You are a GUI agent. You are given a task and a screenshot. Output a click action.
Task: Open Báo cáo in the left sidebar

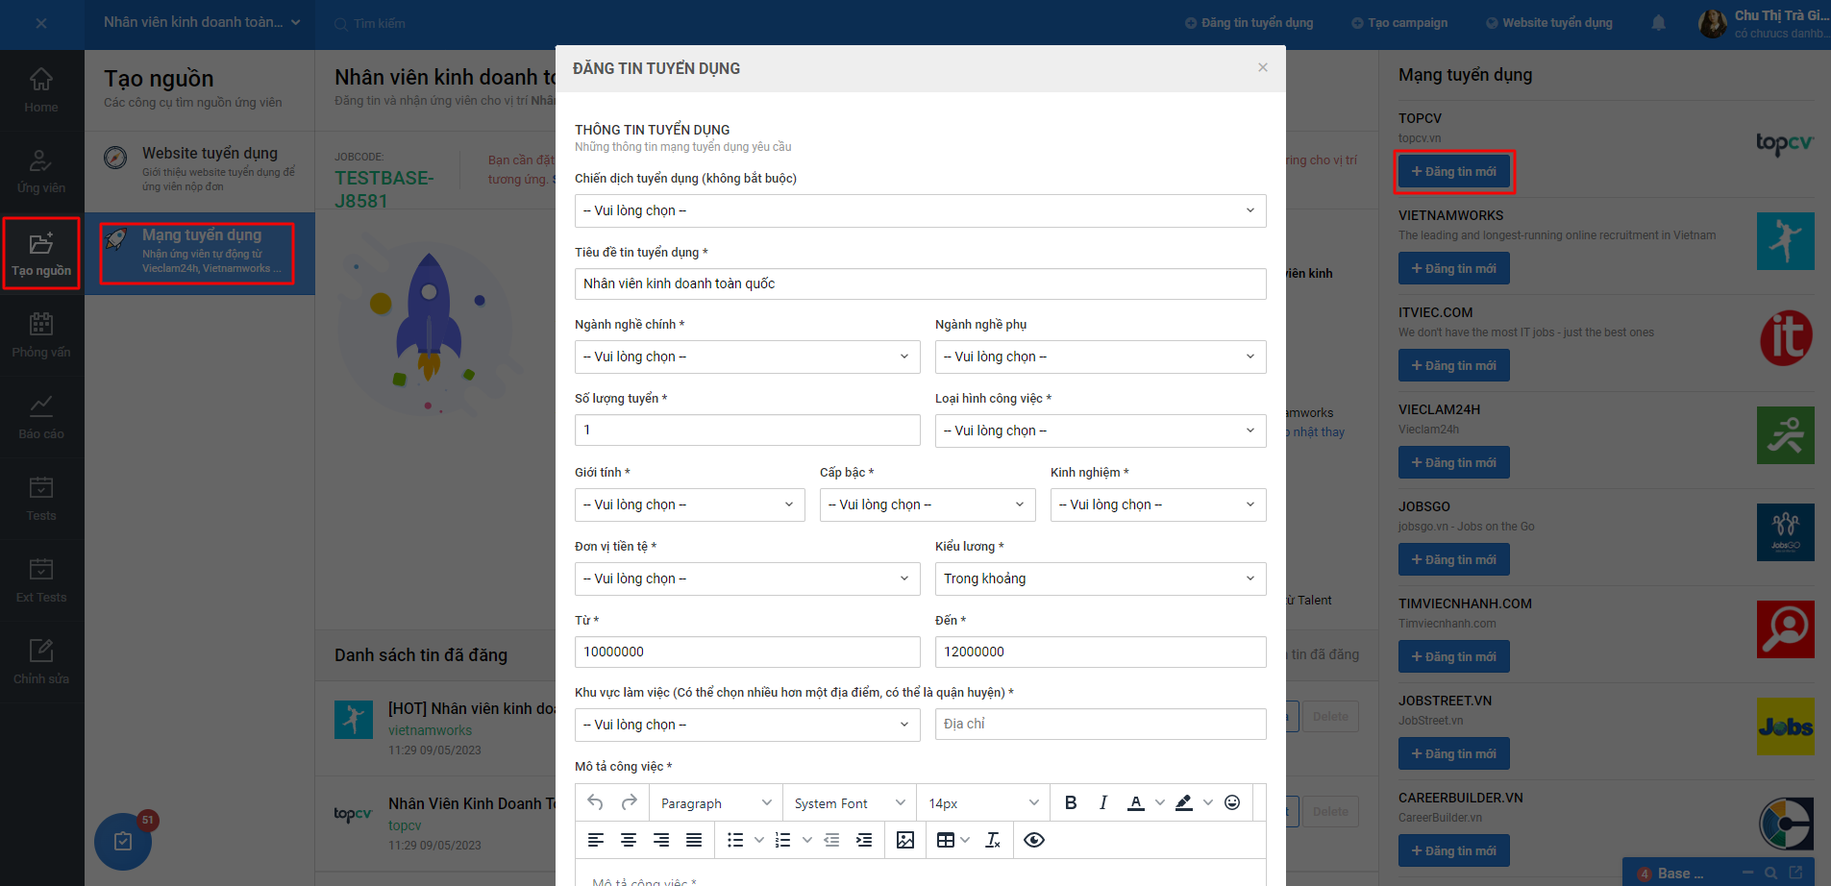(41, 418)
